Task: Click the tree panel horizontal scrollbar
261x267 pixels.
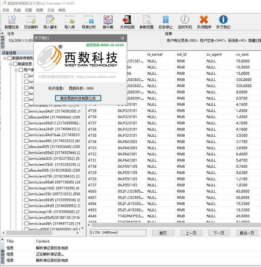Action: click(x=29, y=233)
